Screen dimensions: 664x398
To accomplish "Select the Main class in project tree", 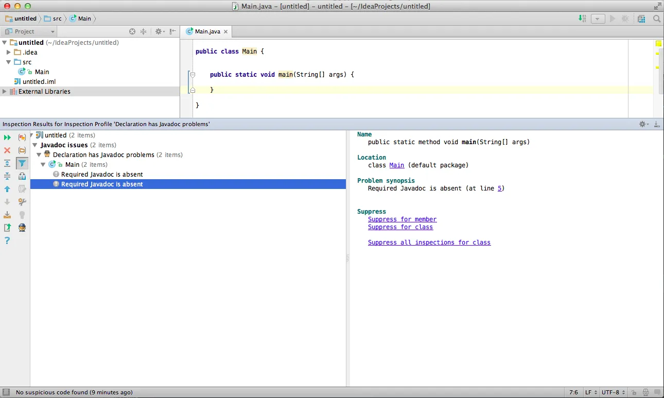I will coord(42,72).
